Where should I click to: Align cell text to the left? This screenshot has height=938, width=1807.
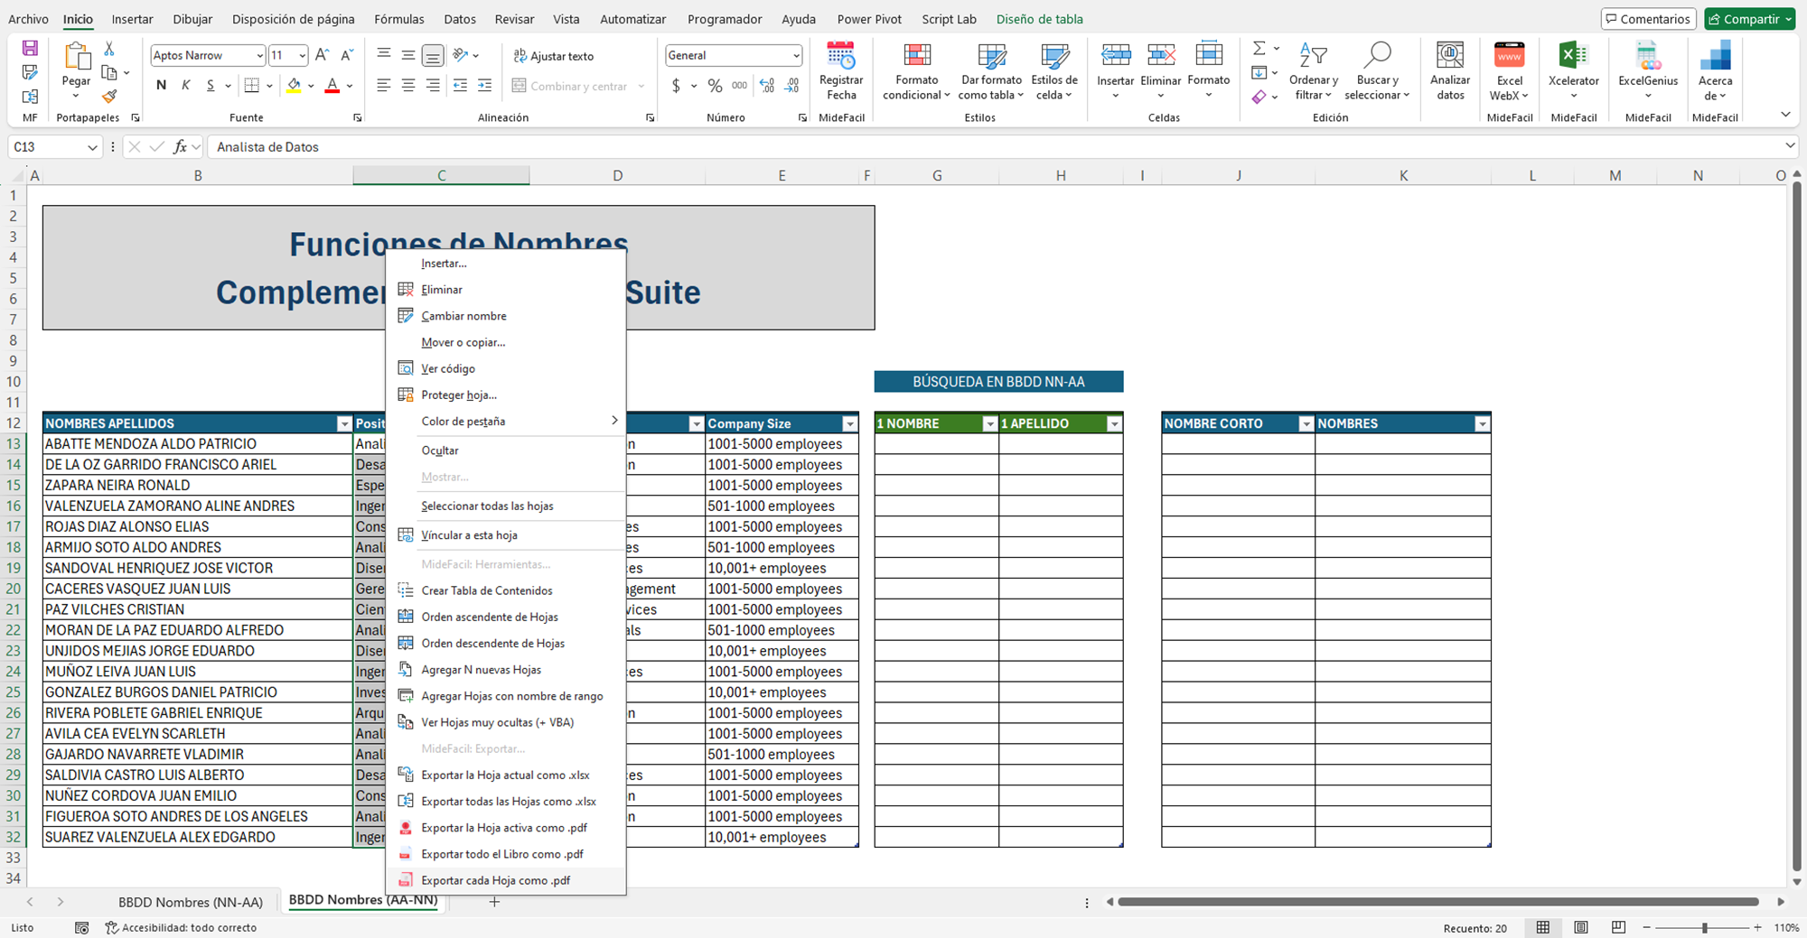[x=384, y=86]
